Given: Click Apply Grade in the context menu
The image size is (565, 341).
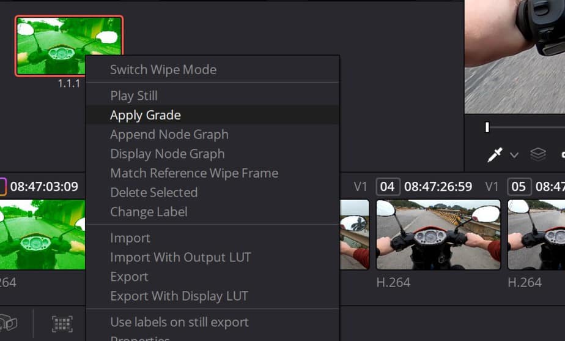Looking at the screenshot, I should [213, 115].
